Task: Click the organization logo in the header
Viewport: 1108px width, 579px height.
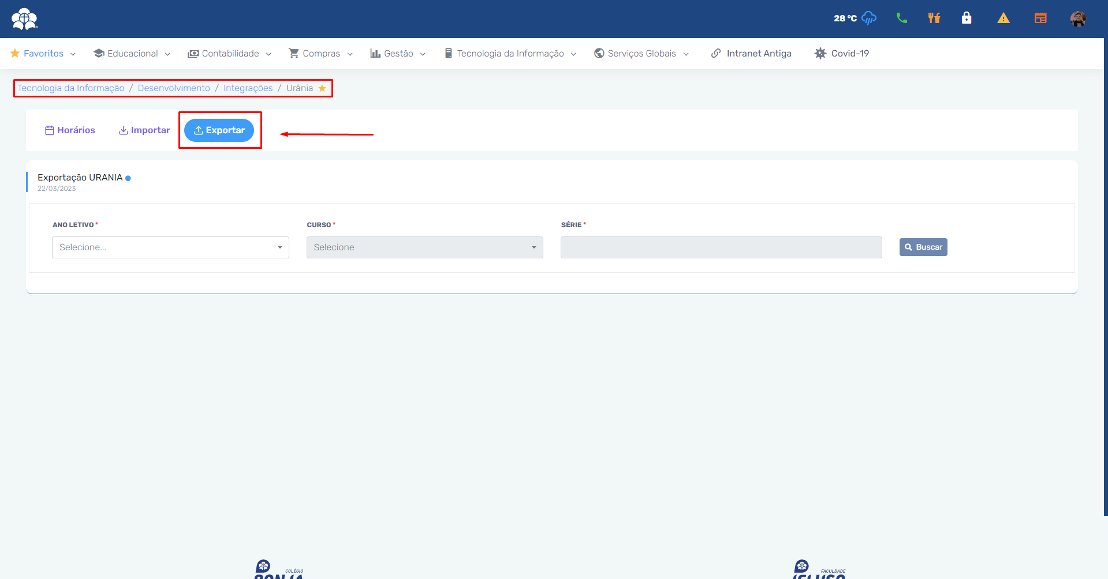Action: coord(24,19)
